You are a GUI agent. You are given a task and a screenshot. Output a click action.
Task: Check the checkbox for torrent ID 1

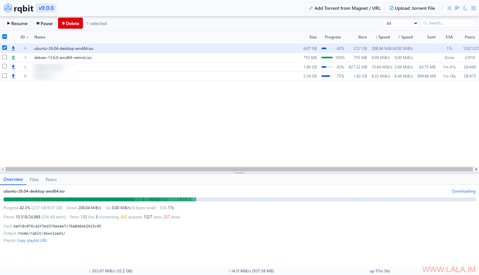(5, 66)
